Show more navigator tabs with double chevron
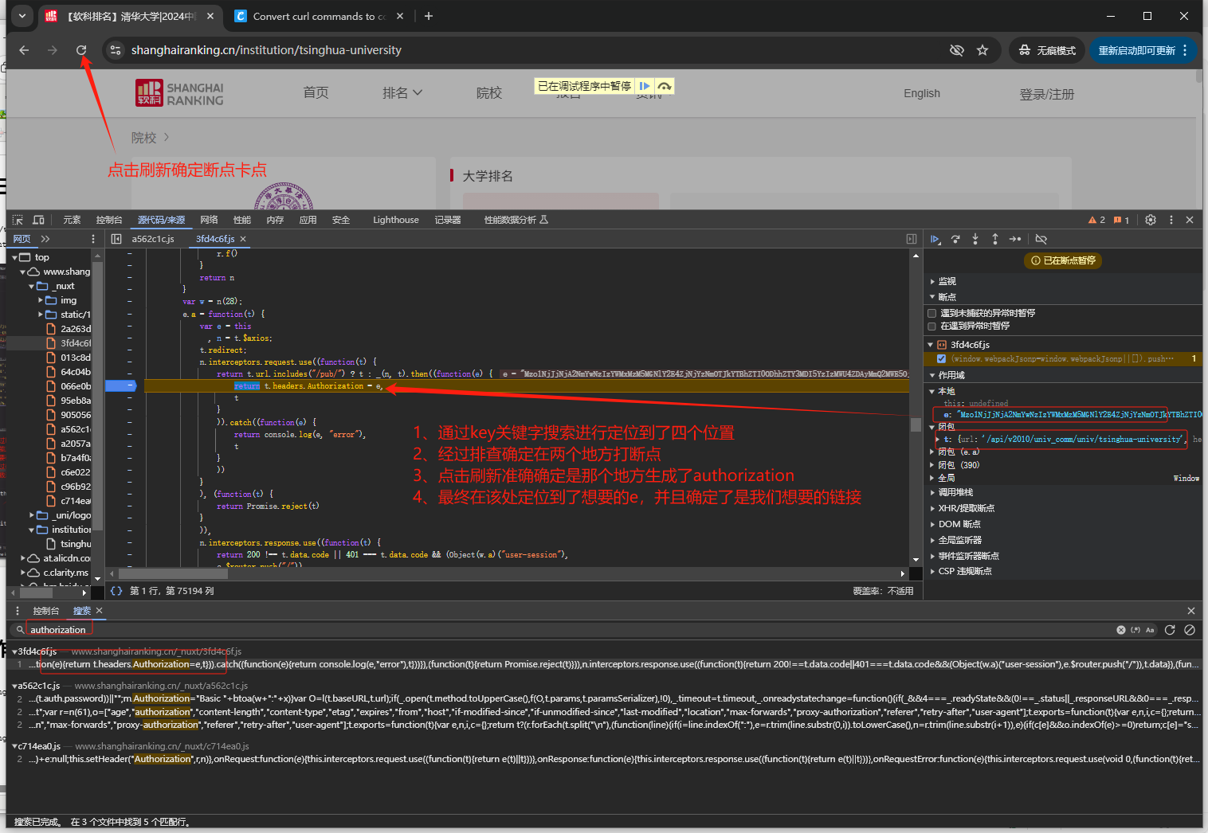The height and width of the screenshot is (833, 1208). [x=45, y=239]
